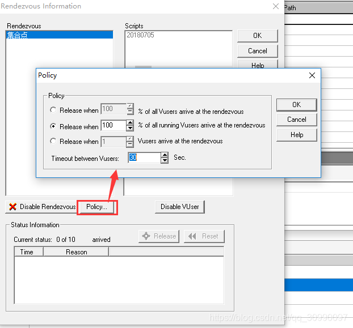This screenshot has height=328, width=353.
Task: Confirm the Policy dialog with OK
Action: click(296, 105)
